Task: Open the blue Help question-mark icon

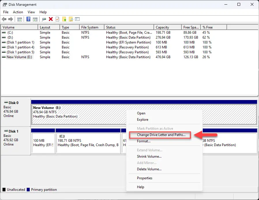Action: pyautogui.click(x=29, y=19)
